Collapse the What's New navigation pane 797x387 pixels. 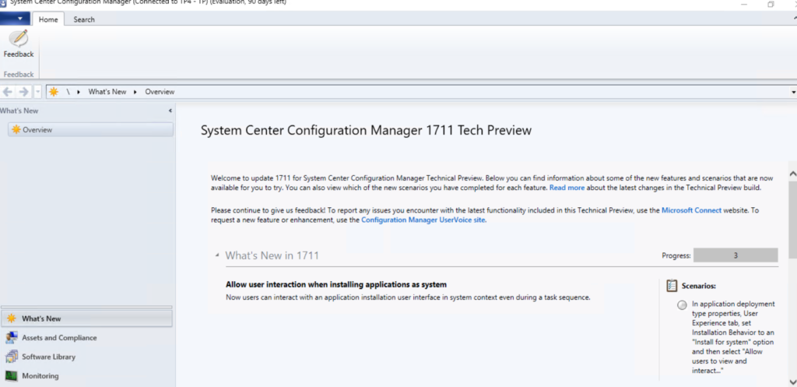(170, 111)
